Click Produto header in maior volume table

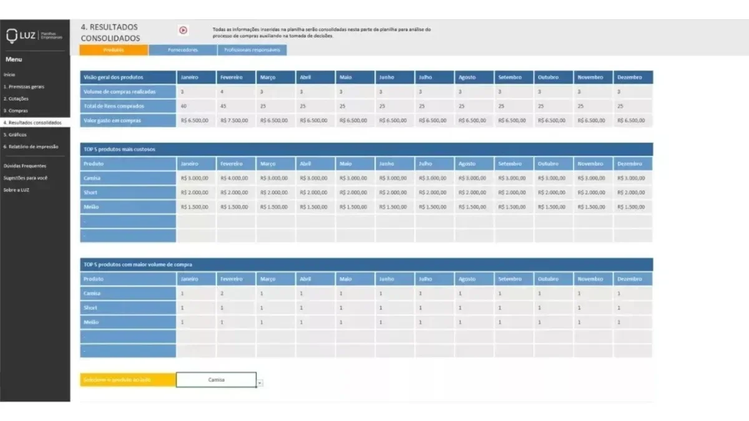[128, 279]
